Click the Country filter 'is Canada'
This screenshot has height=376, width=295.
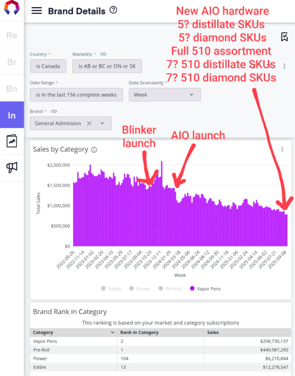coord(48,66)
